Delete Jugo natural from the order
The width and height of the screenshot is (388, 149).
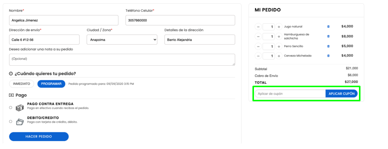(x=328, y=27)
